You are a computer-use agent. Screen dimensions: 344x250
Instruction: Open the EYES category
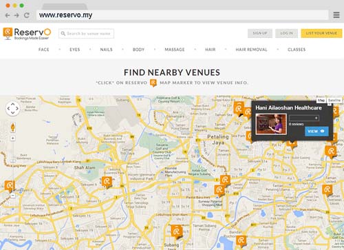[75, 50]
